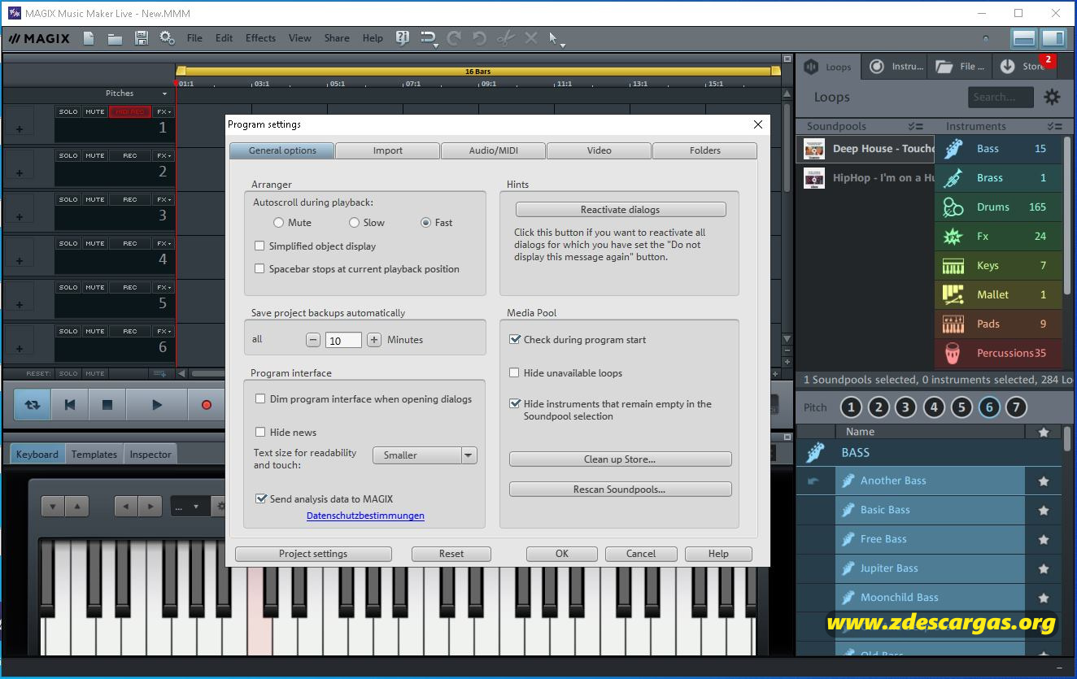Enable Simplified object display checkbox

pyautogui.click(x=260, y=246)
